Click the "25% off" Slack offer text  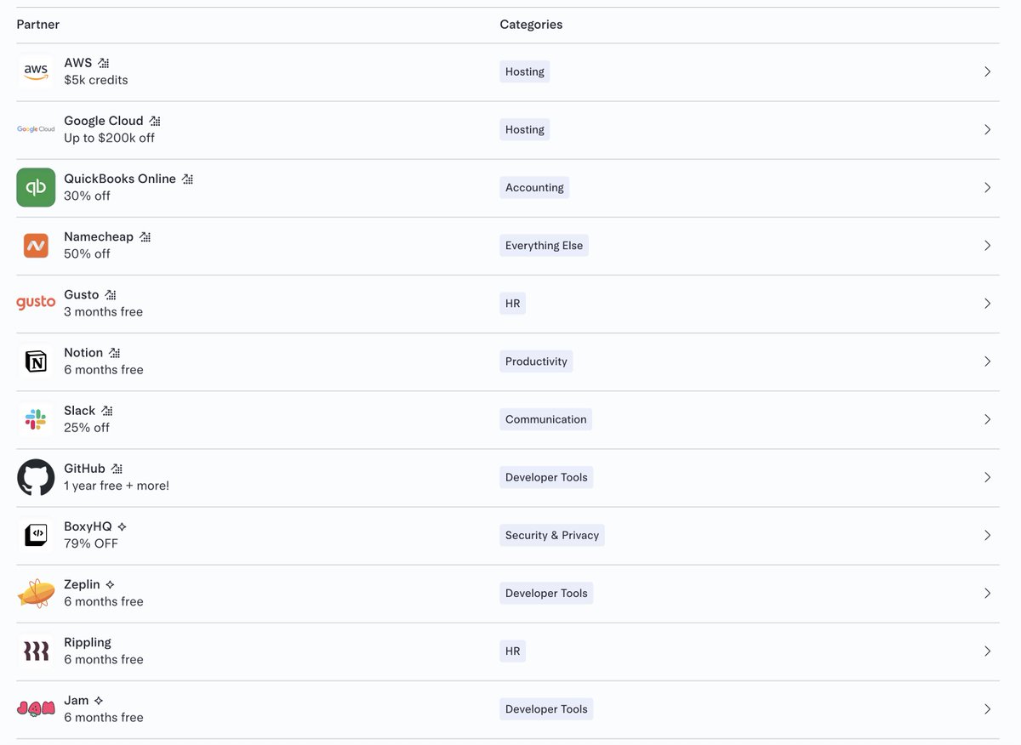click(87, 428)
